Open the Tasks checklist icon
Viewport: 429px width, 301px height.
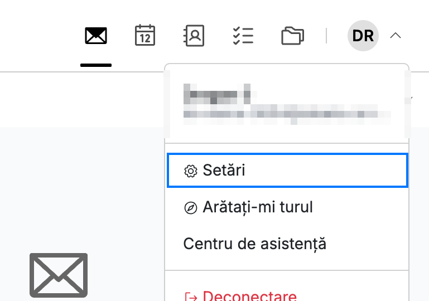[x=243, y=36]
